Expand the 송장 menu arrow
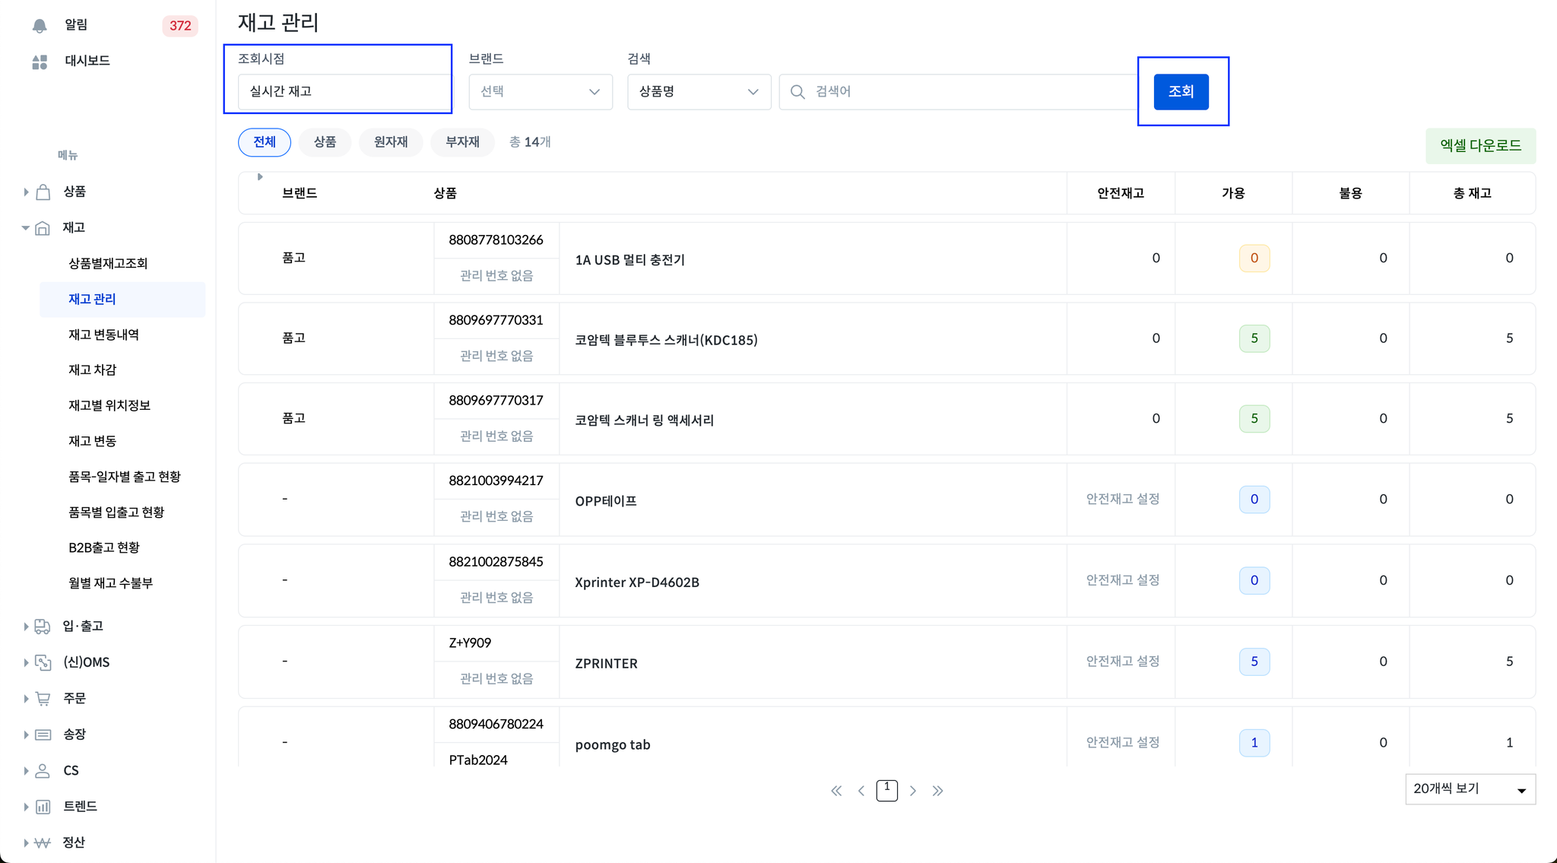The image size is (1557, 863). coord(26,735)
